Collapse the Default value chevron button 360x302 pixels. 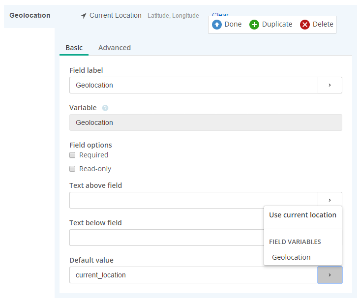(330, 275)
